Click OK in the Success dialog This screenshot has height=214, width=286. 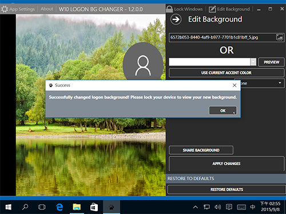223,111
